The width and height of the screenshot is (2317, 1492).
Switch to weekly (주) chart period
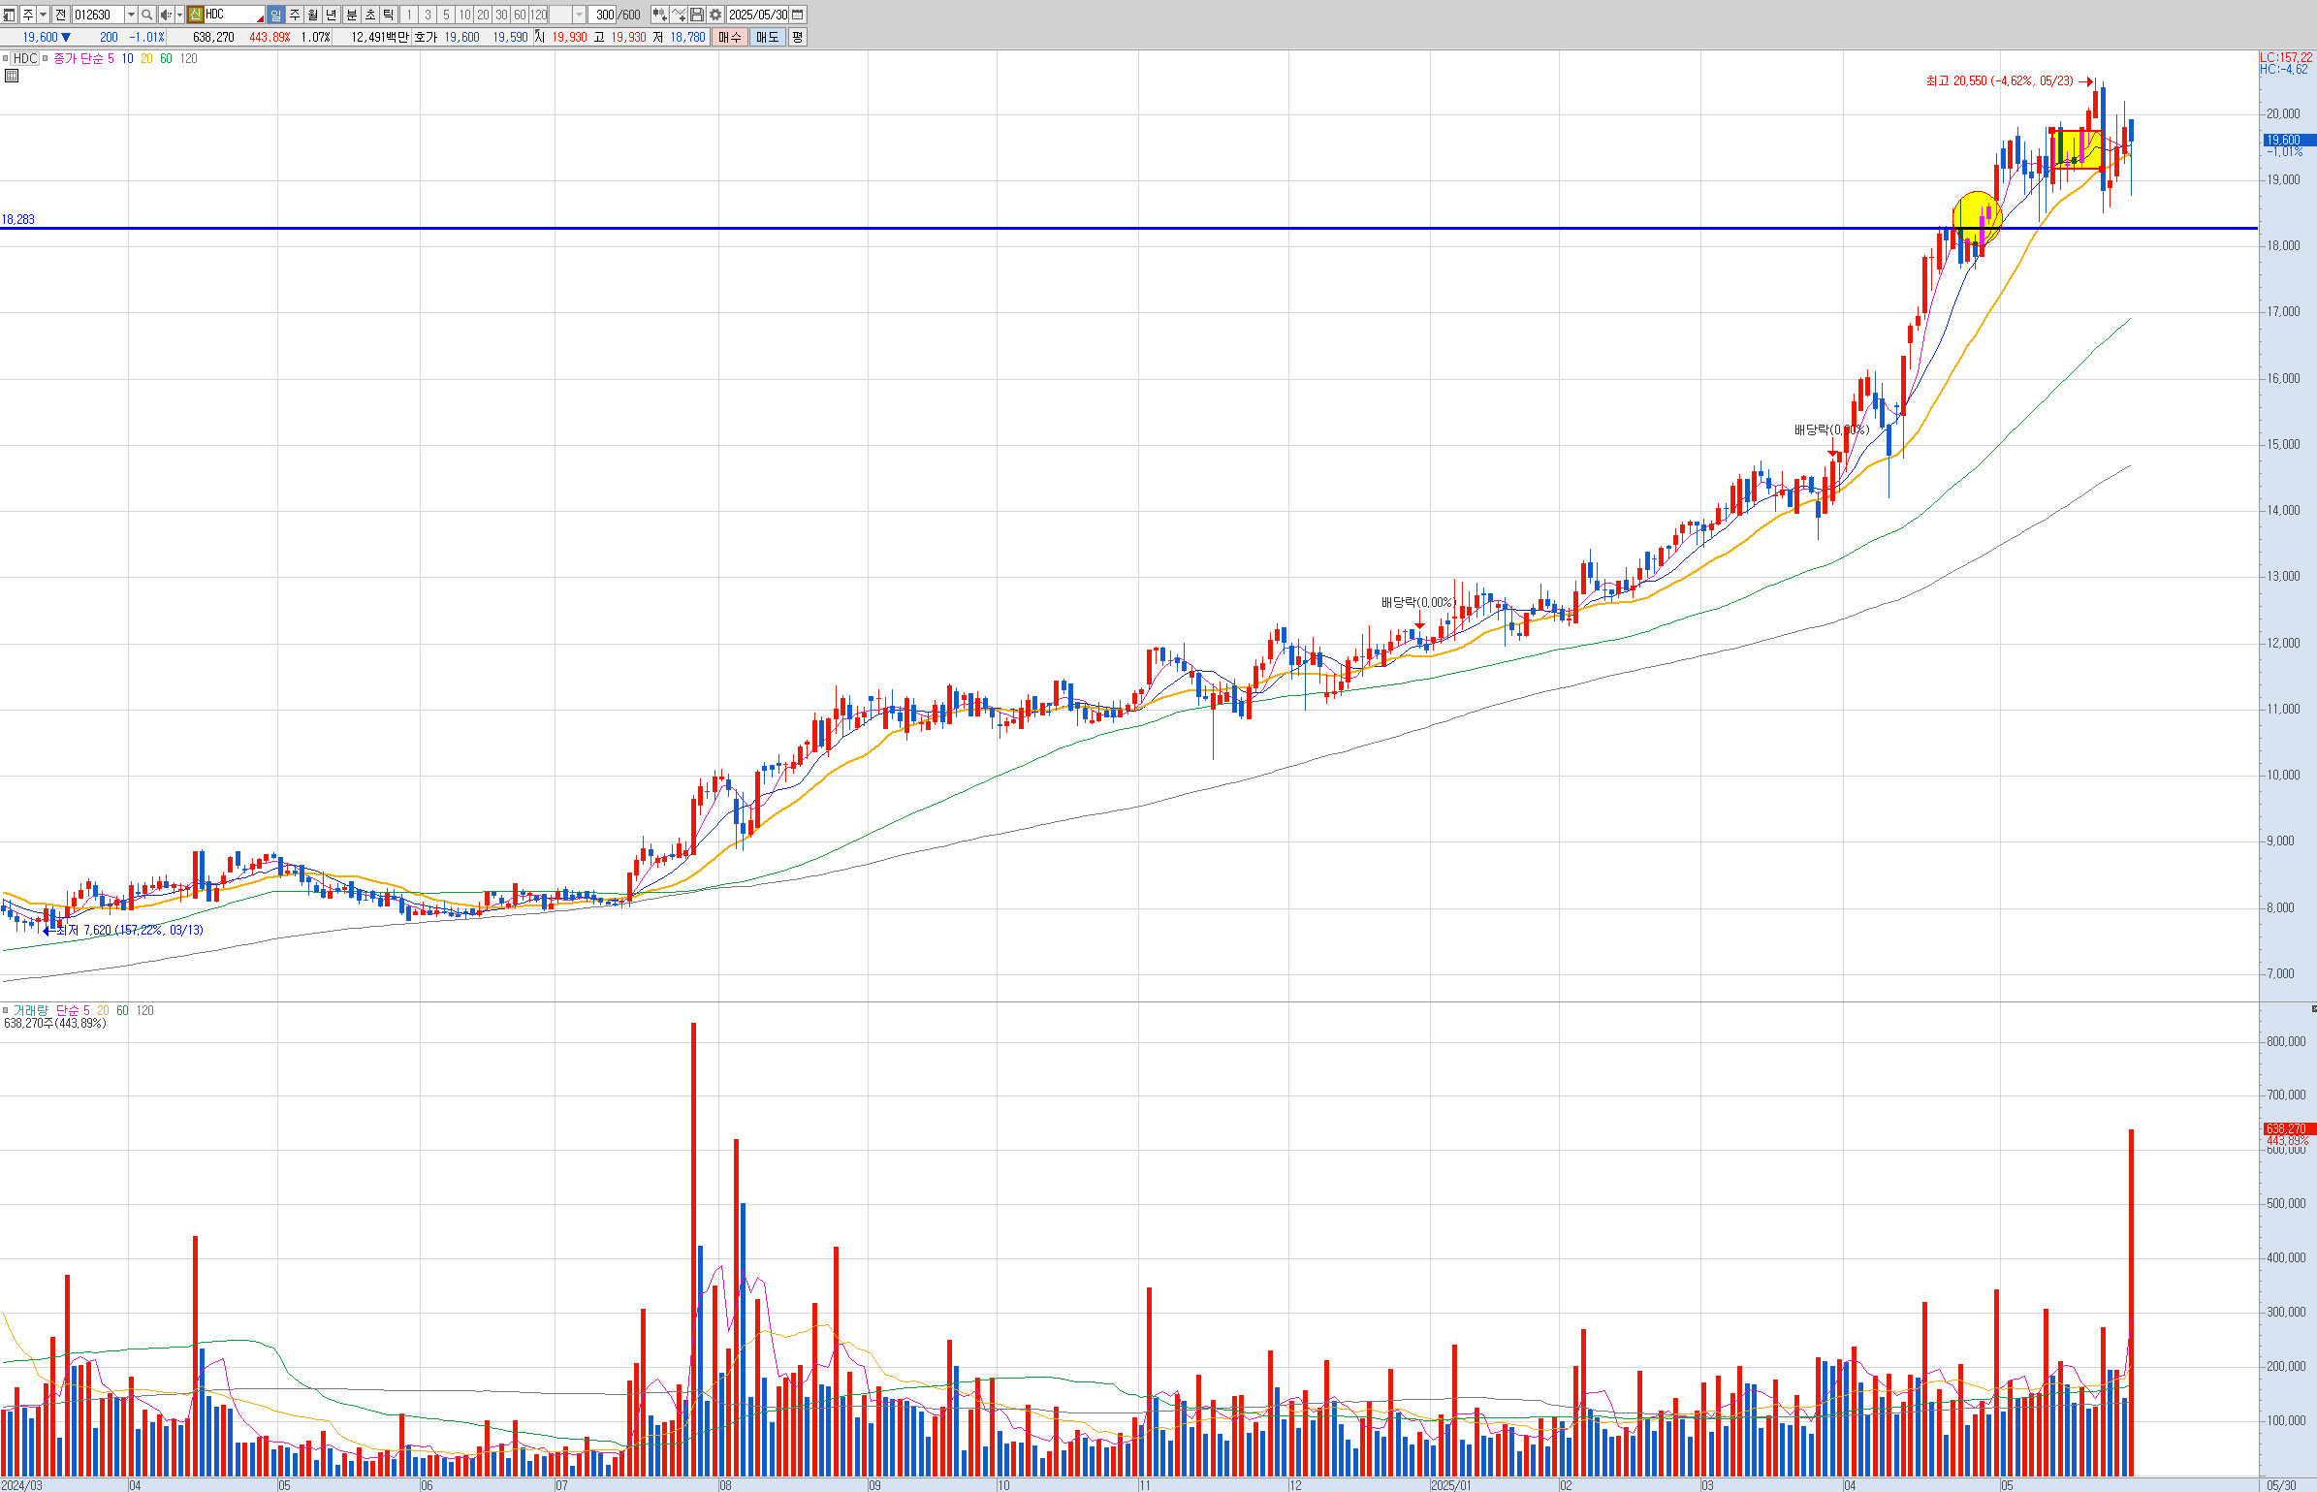(295, 15)
